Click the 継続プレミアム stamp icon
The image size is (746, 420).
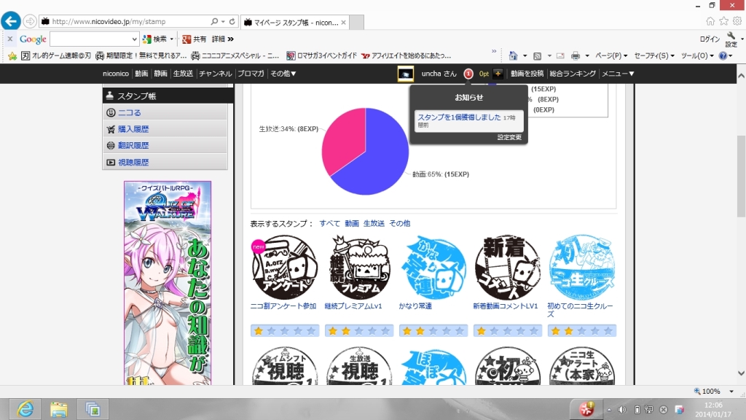coord(359,268)
